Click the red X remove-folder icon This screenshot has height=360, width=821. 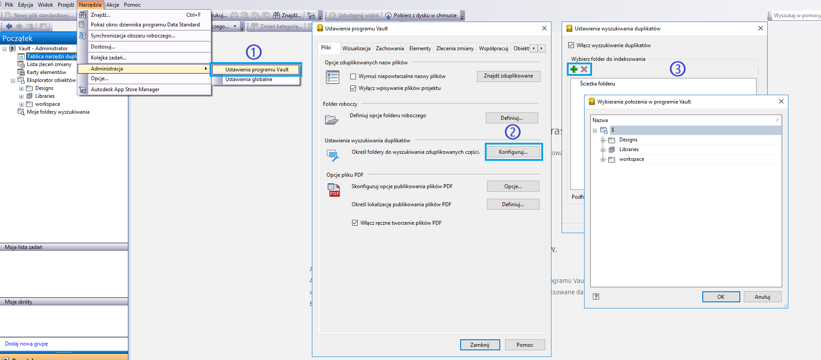click(x=584, y=69)
